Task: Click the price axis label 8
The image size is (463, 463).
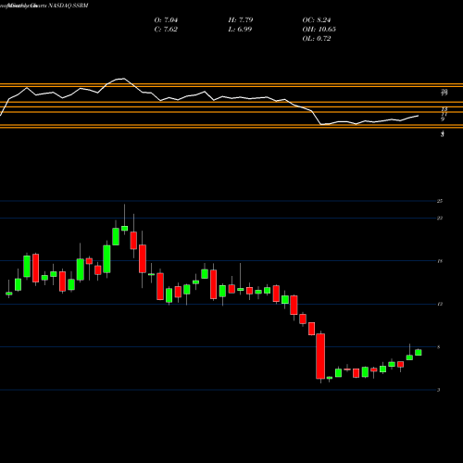Action: (439, 347)
